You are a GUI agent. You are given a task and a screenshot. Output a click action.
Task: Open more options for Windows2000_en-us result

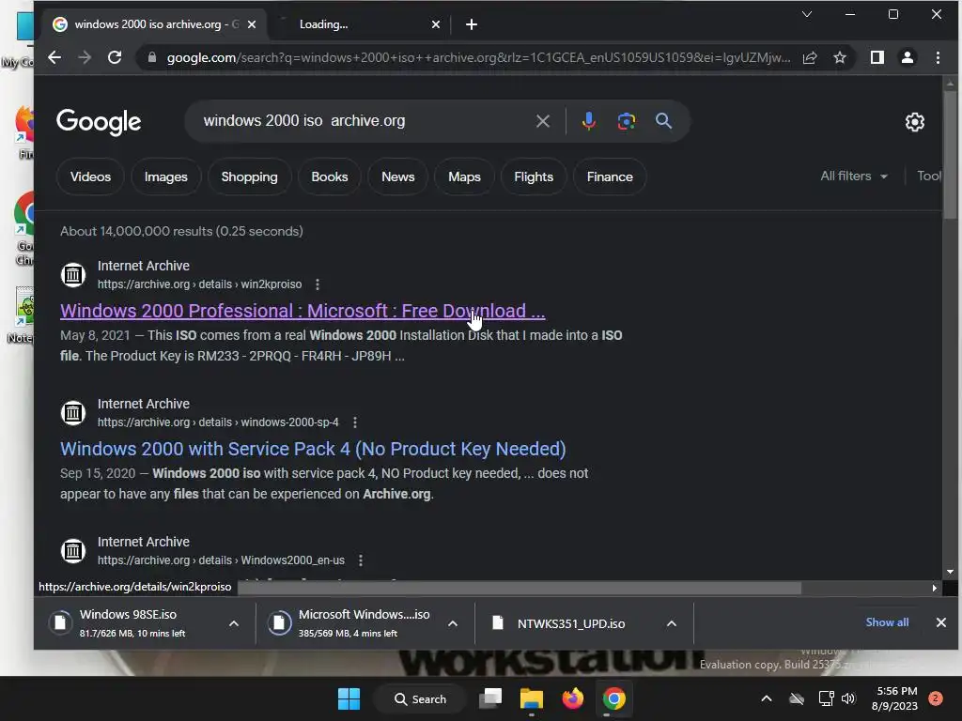pos(361,560)
